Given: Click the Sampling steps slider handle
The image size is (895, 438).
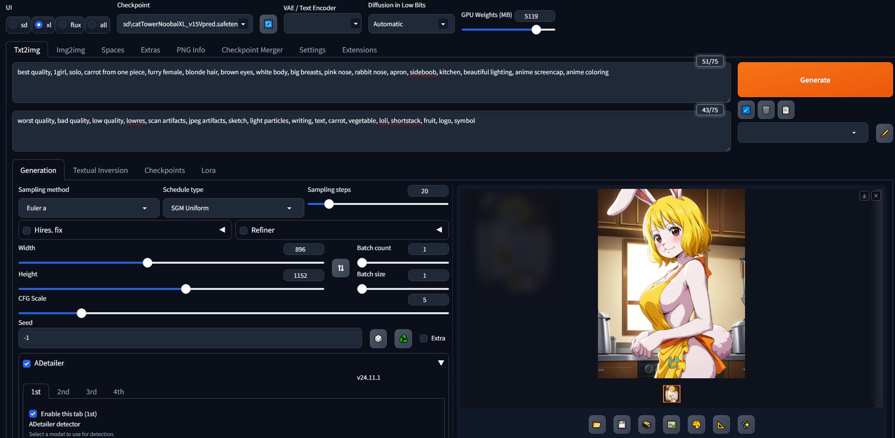Looking at the screenshot, I should pos(329,204).
